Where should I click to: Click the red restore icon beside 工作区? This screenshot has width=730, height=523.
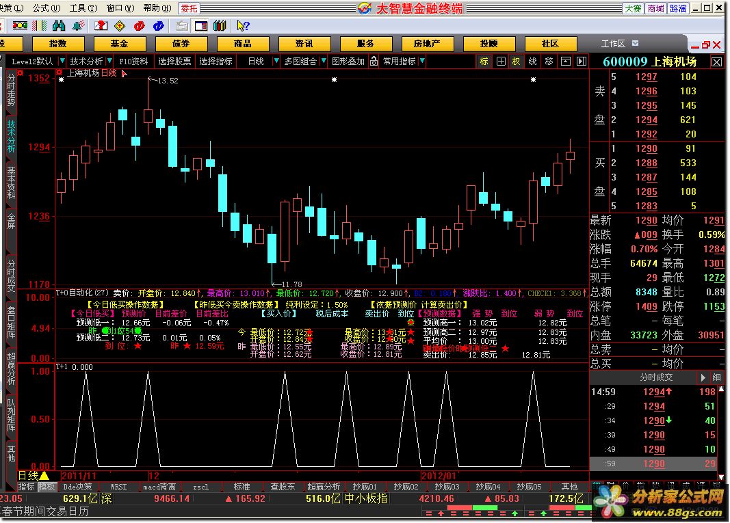(x=706, y=45)
